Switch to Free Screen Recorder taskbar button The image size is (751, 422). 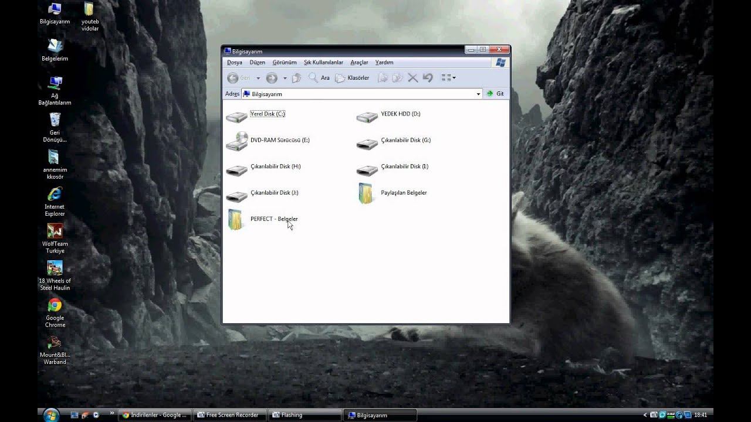pyautogui.click(x=230, y=415)
